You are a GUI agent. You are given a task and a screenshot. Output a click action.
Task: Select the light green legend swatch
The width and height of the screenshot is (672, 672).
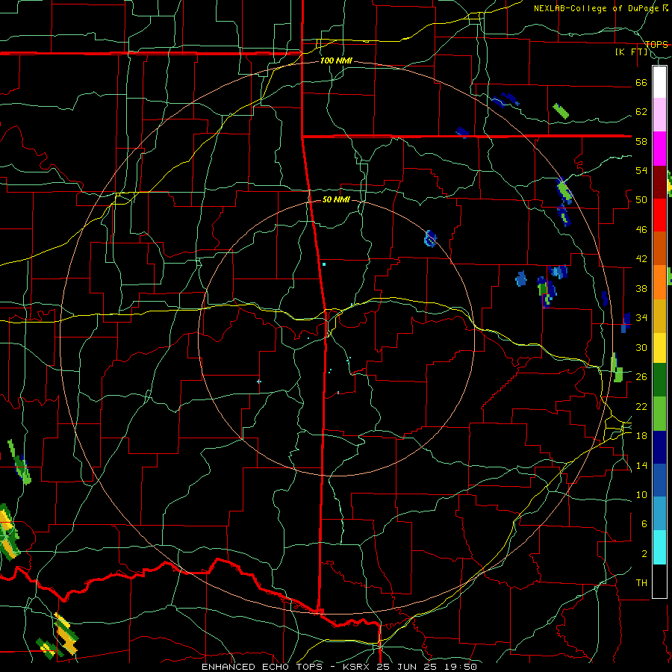(659, 414)
